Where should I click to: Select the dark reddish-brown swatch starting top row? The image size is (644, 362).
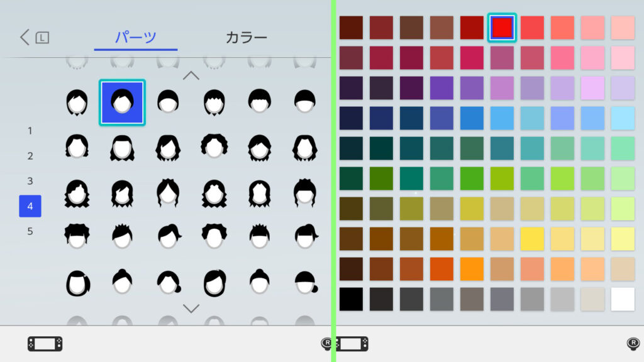pyautogui.click(x=351, y=28)
